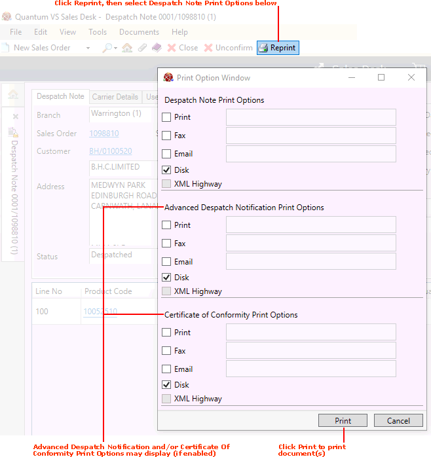Check Email under Certificate of Conformity options
This screenshot has height=457, width=431.
tap(166, 369)
